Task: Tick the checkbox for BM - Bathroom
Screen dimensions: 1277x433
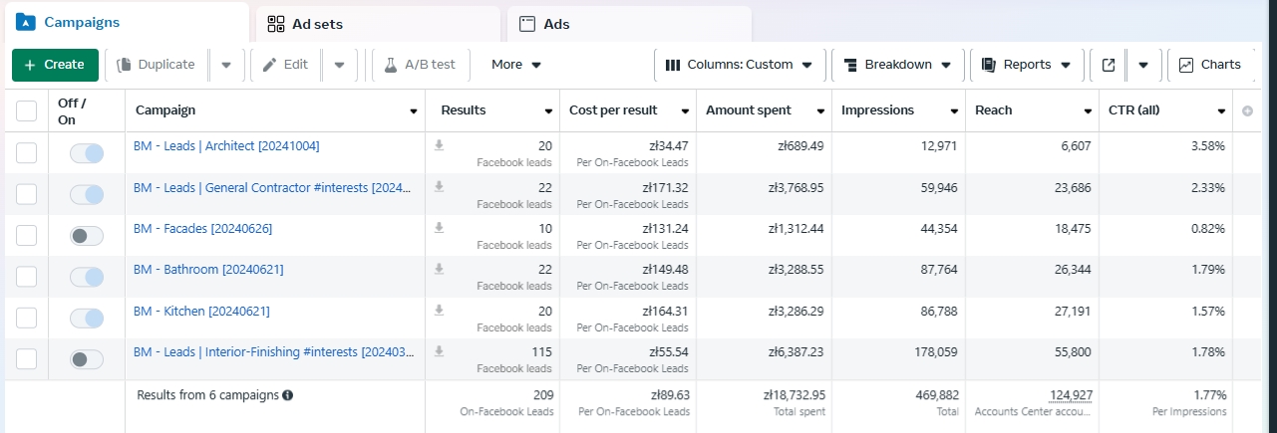Action: 27,277
